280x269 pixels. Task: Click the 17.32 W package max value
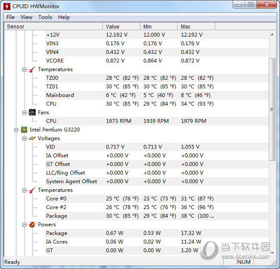[x=191, y=233]
